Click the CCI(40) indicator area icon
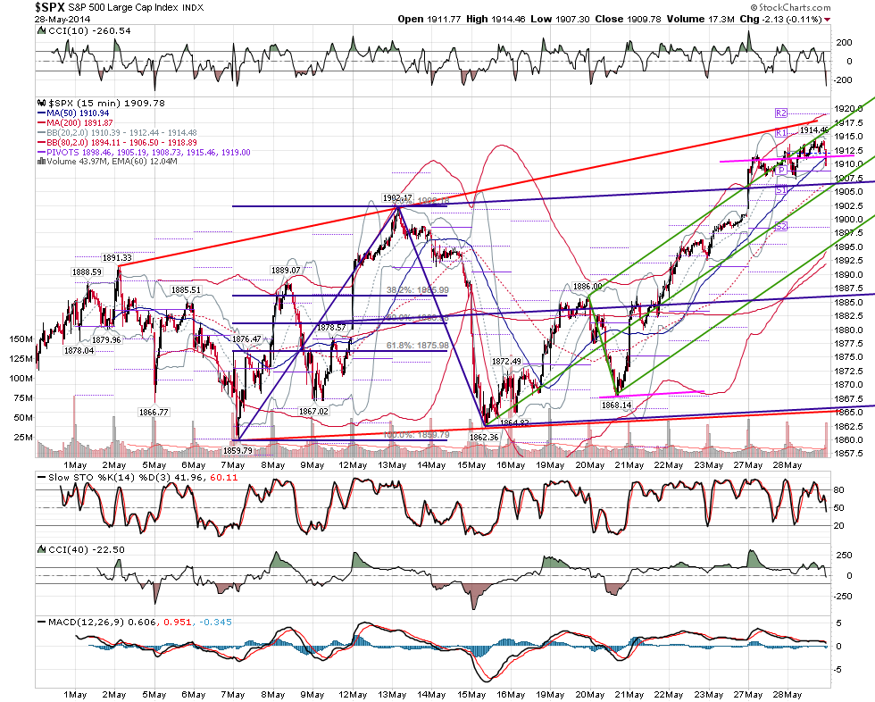 pyautogui.click(x=42, y=549)
